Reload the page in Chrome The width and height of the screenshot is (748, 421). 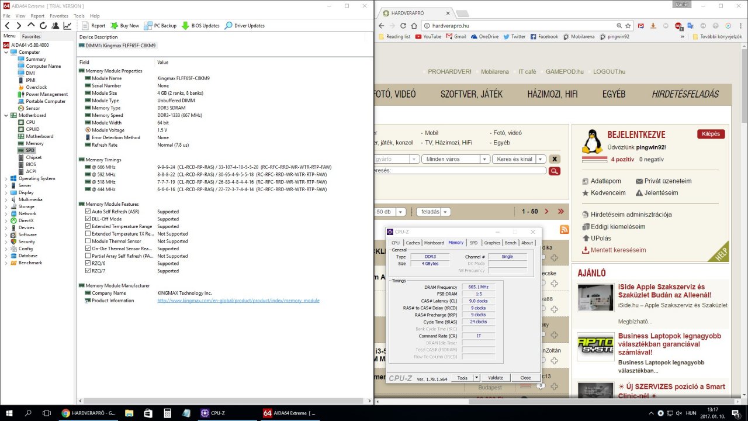(x=403, y=26)
